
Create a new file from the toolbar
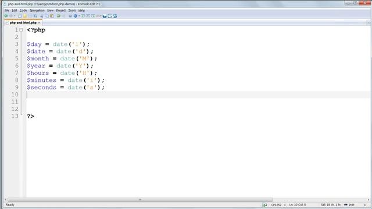click(20, 16)
